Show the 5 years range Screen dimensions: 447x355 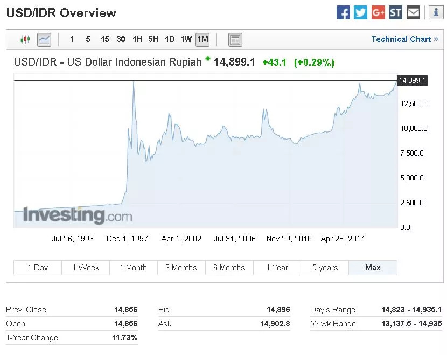325,268
